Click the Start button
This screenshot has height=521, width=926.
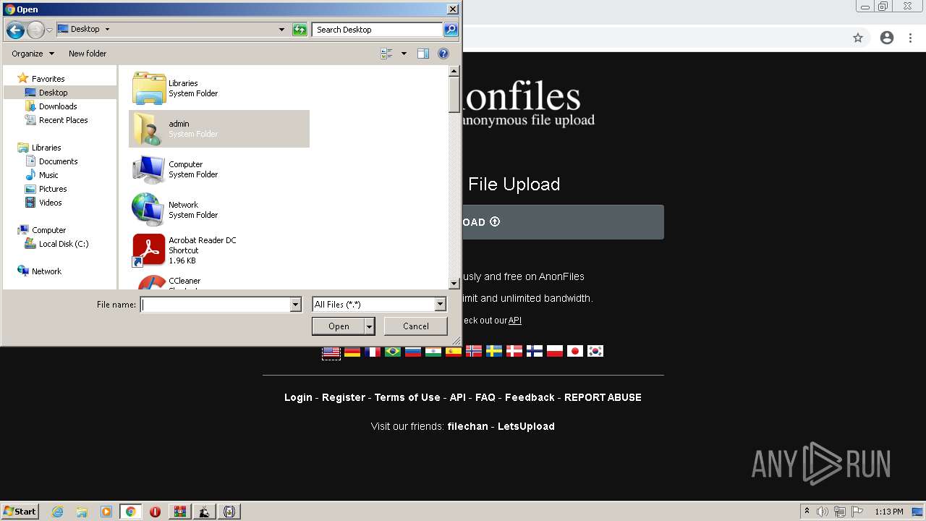pyautogui.click(x=20, y=512)
